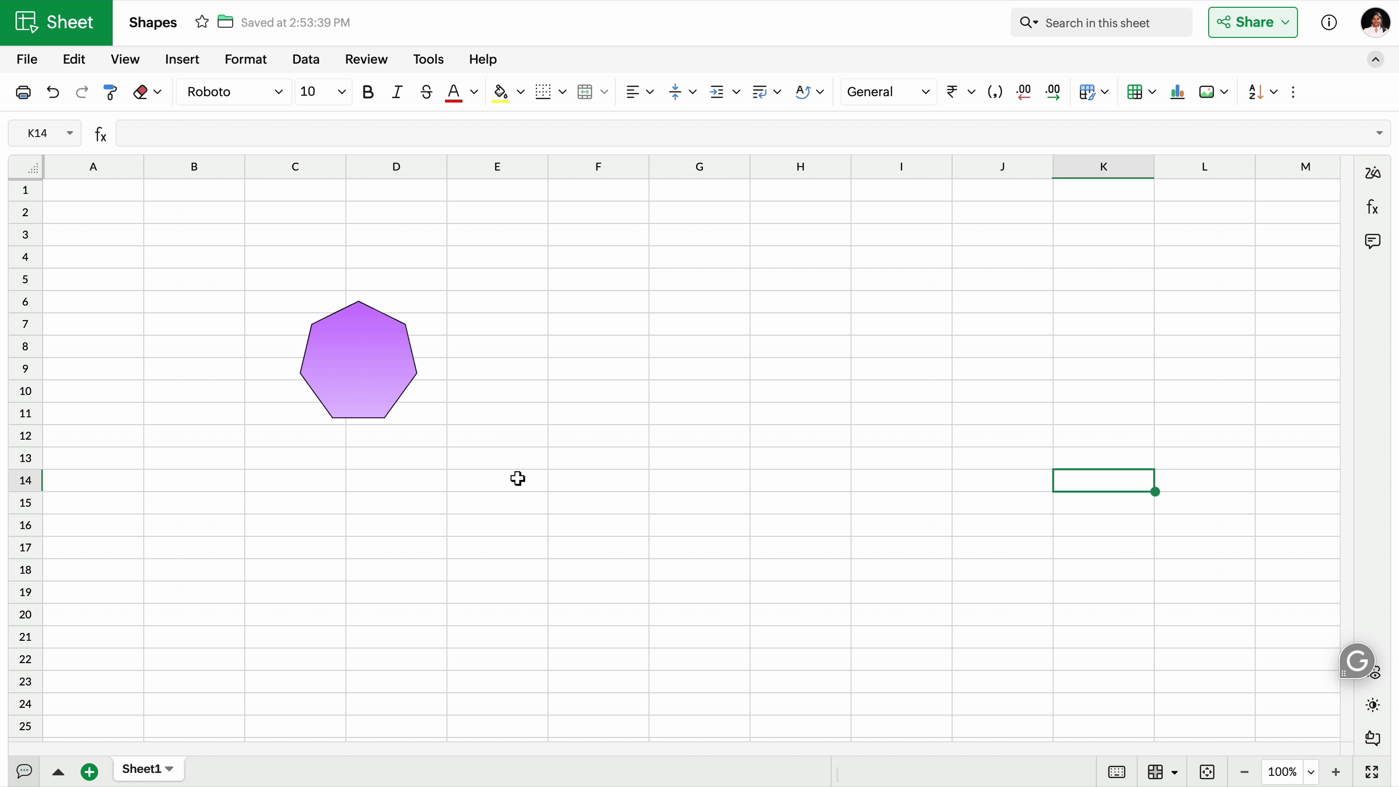The image size is (1399, 787).
Task: Open the Format menu
Action: click(x=245, y=59)
